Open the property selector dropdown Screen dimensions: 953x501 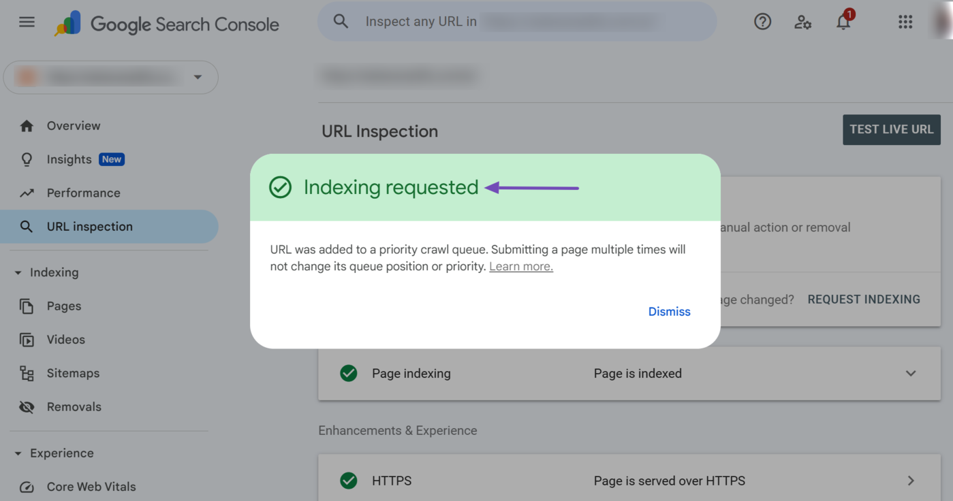(x=198, y=77)
